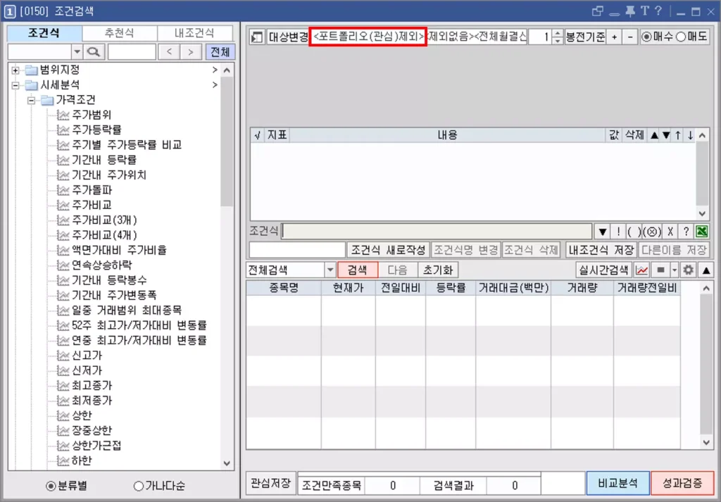Click the 성과검증 button
The height and width of the screenshot is (502, 721).
click(682, 483)
